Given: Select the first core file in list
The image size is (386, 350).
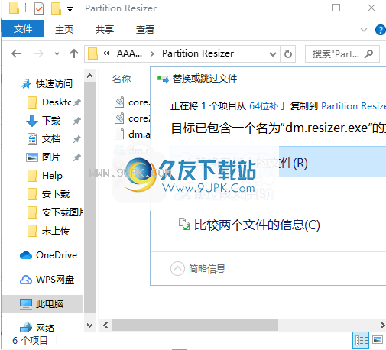Looking at the screenshot, I should (132, 102).
